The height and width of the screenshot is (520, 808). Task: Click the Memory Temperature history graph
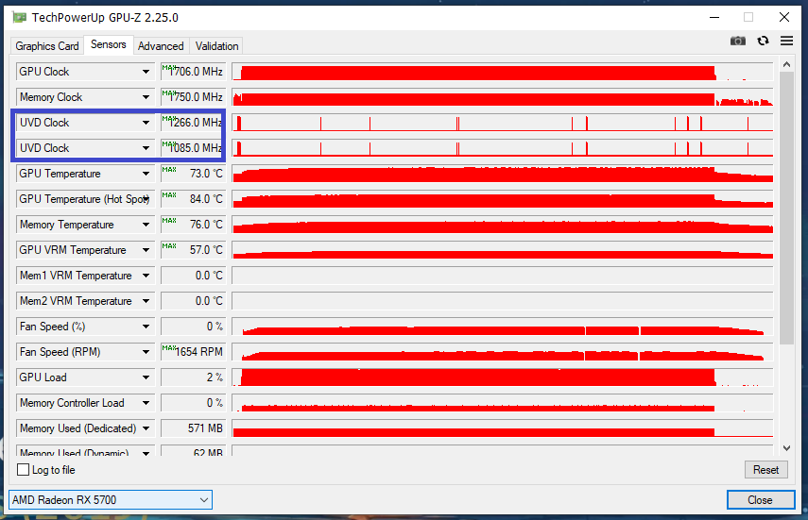(x=503, y=225)
